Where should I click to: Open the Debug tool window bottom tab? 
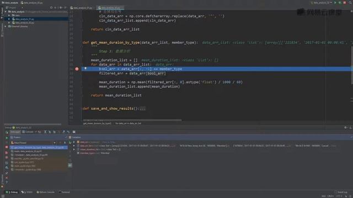12,192
